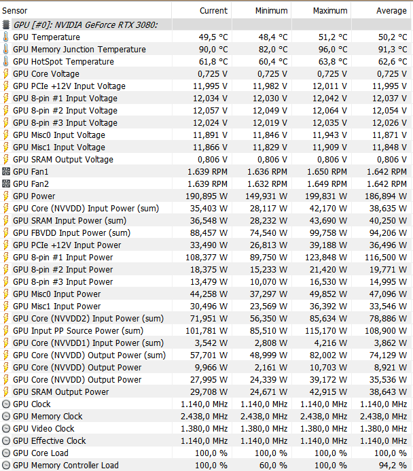The height and width of the screenshot is (471, 413).
Task: Click the 186,894 W average GPU Power value
Action: [386, 196]
